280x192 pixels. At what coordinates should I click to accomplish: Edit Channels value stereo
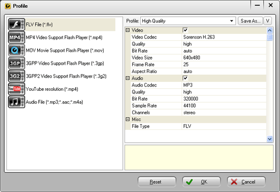click(224, 113)
